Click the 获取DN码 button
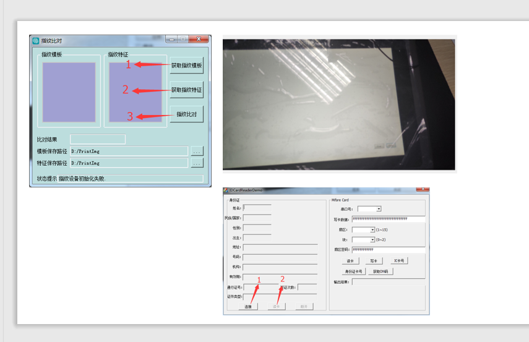 pyautogui.click(x=381, y=271)
